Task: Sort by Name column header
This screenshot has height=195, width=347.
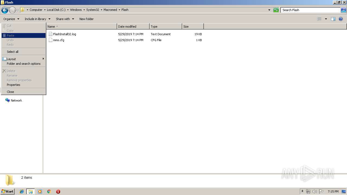Action: coord(82,27)
